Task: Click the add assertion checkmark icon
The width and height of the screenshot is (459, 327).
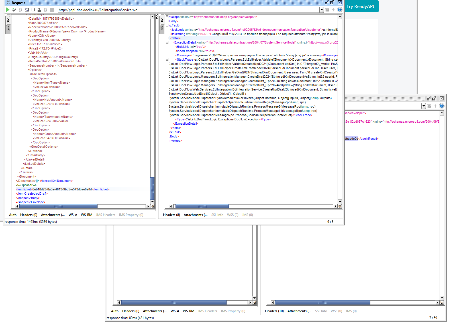Action: (x=14, y=10)
